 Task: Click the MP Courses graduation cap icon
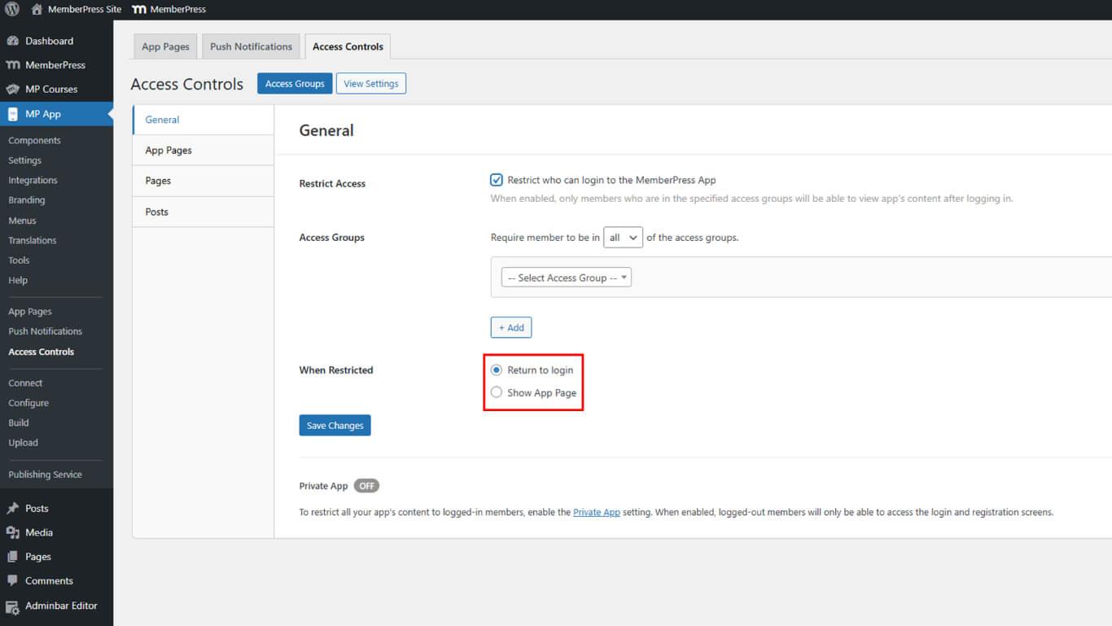coord(12,90)
